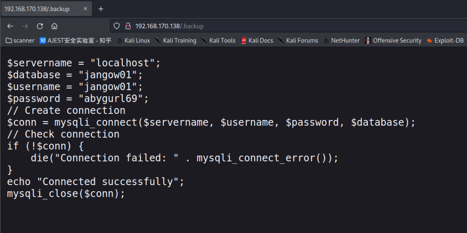Screen dimensions: 467x233
Task: Open the Kali Tools bookmark
Action: click(x=218, y=41)
